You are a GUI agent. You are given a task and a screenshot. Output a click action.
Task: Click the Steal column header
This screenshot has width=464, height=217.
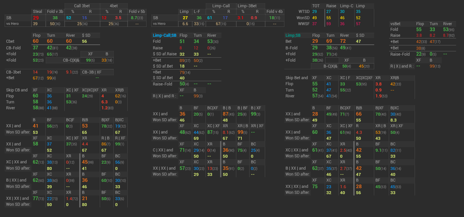37,12
